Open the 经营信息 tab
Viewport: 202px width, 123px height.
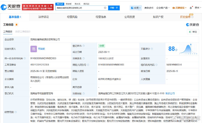[x=101, y=17]
